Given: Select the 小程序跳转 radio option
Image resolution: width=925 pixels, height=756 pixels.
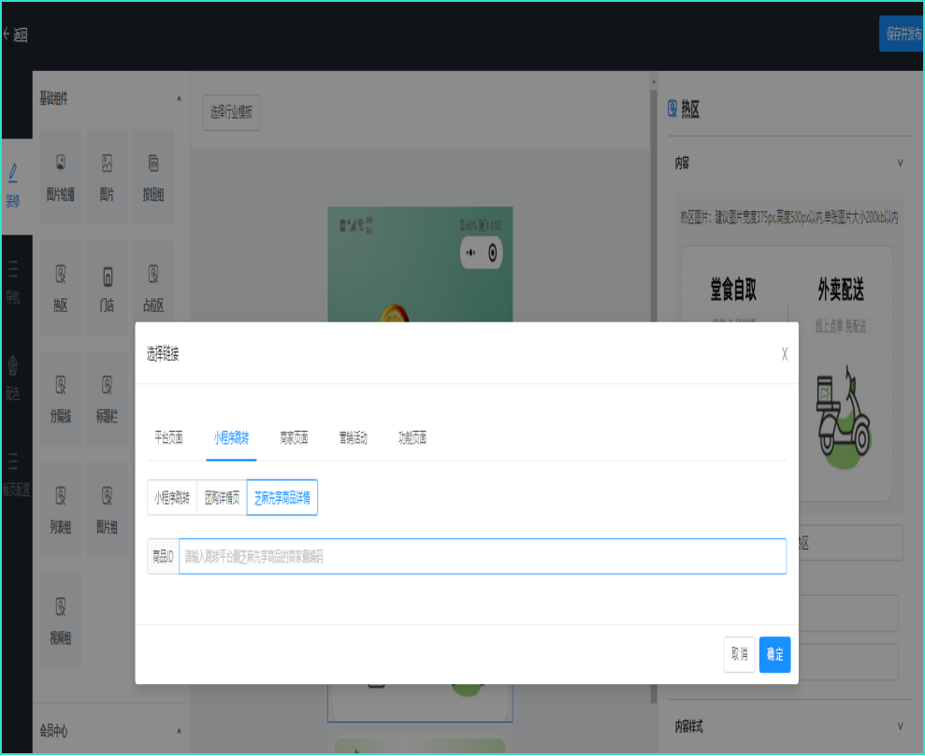Looking at the screenshot, I should (x=172, y=498).
